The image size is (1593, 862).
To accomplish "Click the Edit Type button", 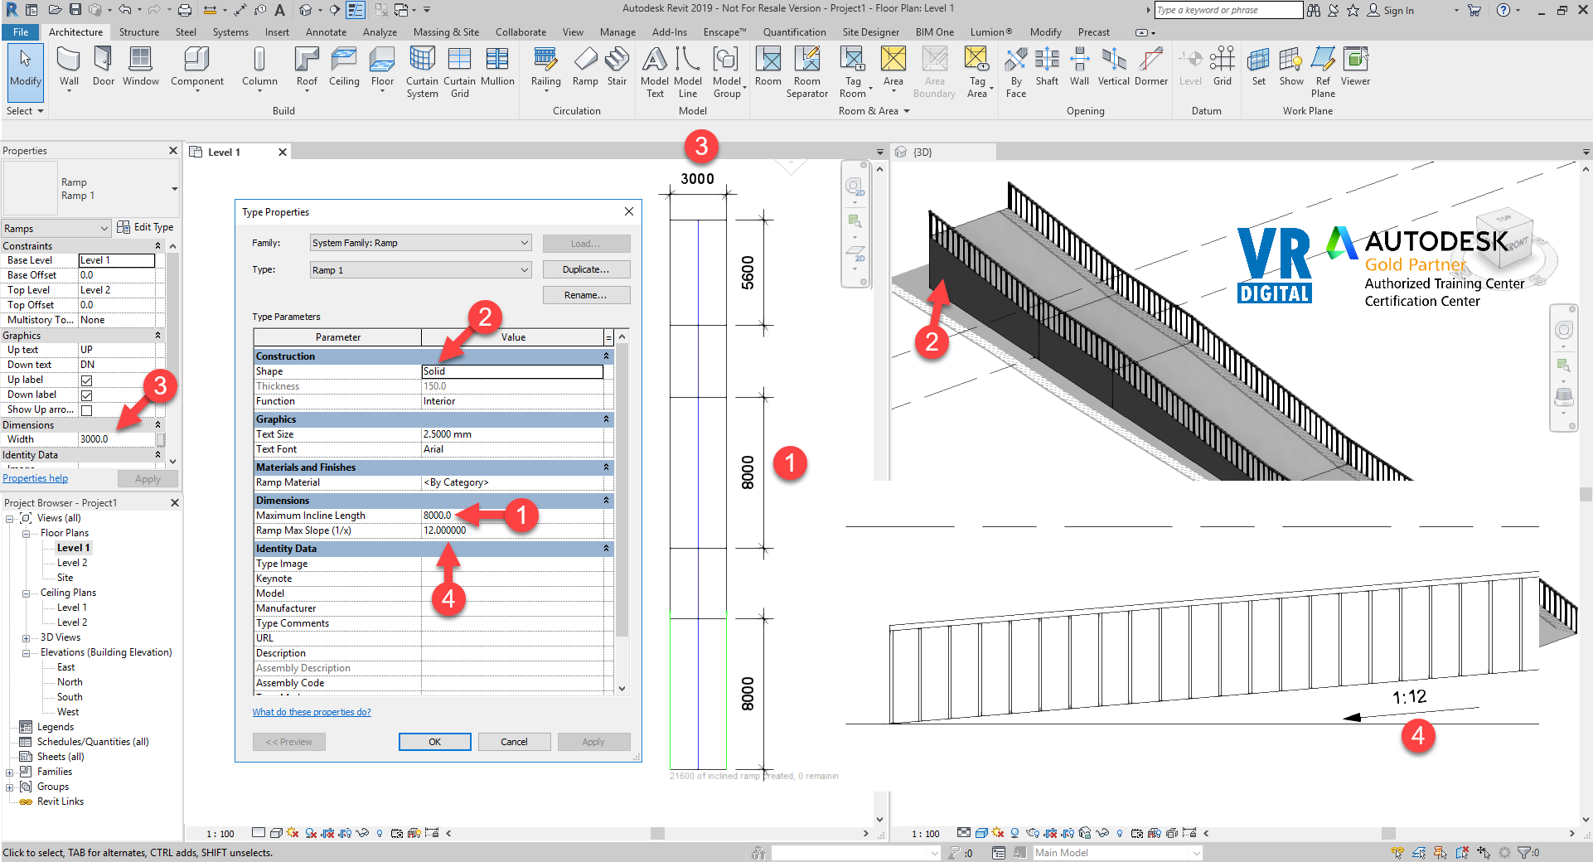I will (146, 227).
